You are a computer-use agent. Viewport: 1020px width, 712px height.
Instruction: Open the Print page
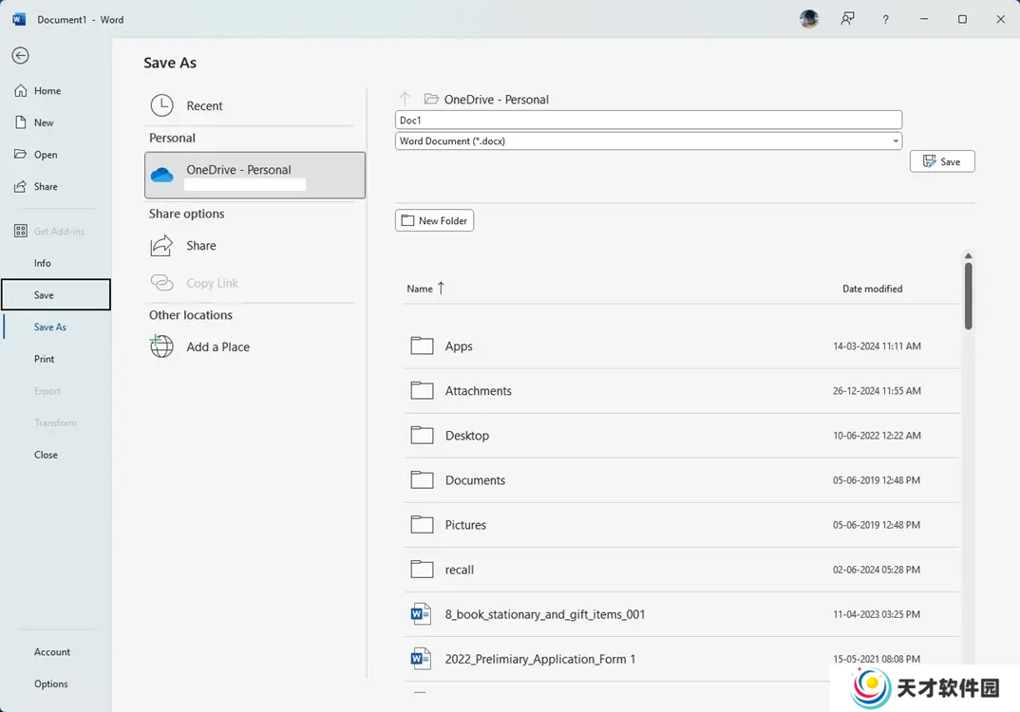point(45,359)
